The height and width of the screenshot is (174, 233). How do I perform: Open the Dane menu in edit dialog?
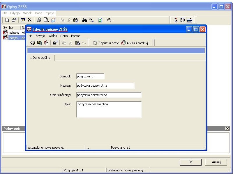[x=64, y=36]
